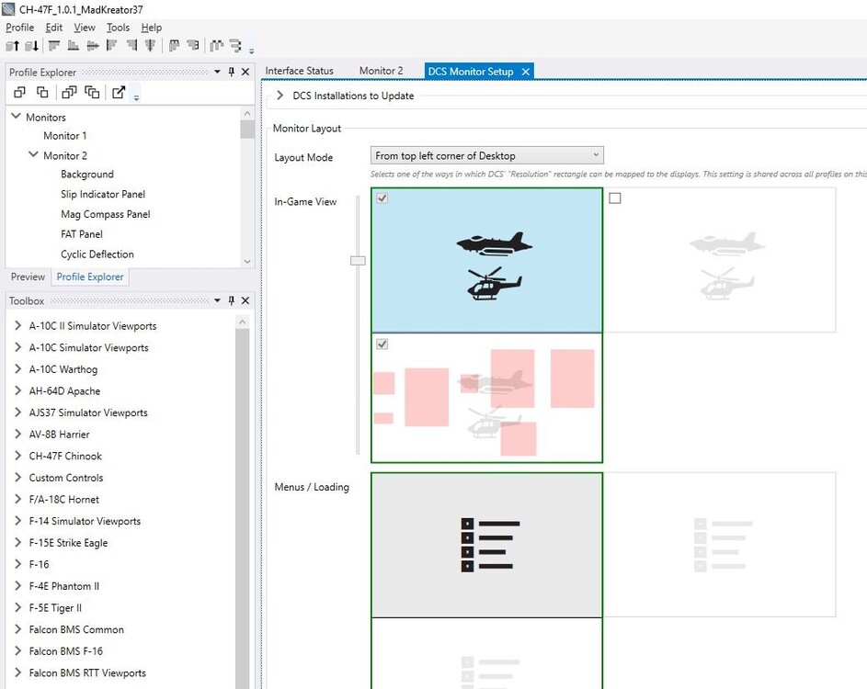Image resolution: width=867 pixels, height=689 pixels.
Task: Click the blue In-Game View monitor thumbnail
Action: (x=486, y=260)
